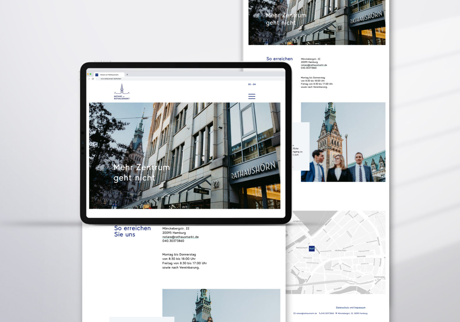
Task: Click the 'Ida-Ehre-Platz' label on the map
Action: click(x=340, y=251)
